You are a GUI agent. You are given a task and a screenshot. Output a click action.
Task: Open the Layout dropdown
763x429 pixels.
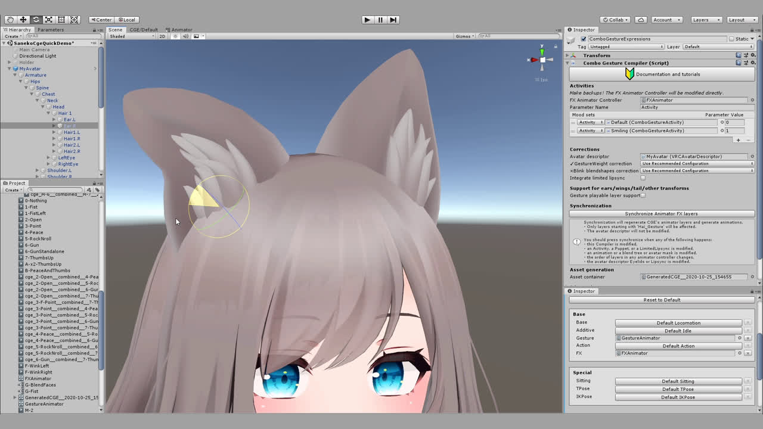(742, 20)
